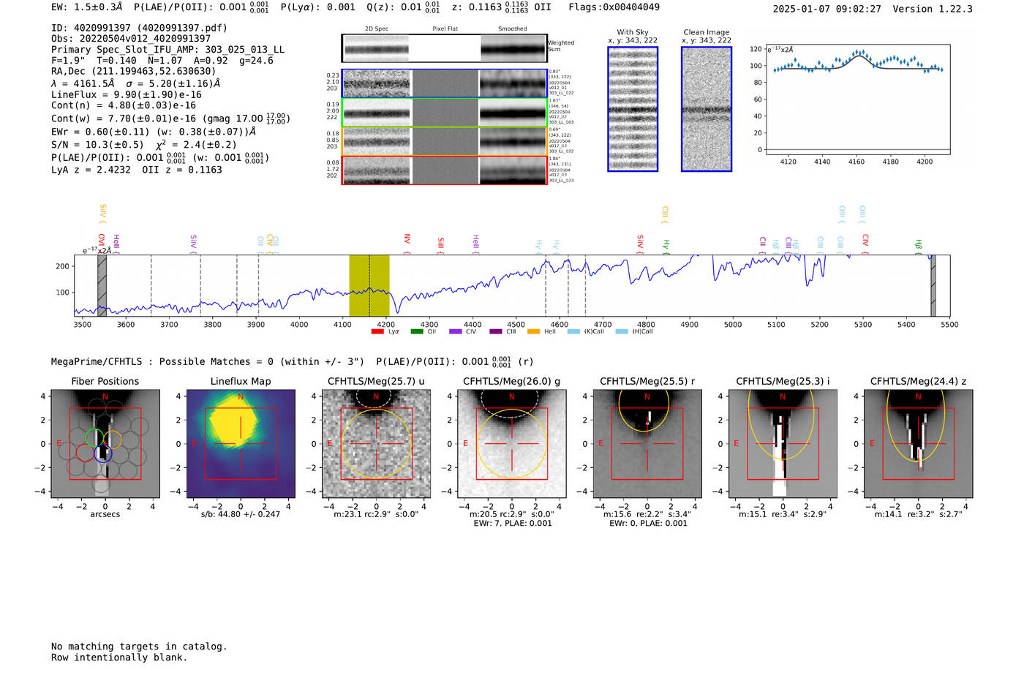The image size is (1024, 697).
Task: Click the '2D Spec' column header
Action: click(x=377, y=29)
